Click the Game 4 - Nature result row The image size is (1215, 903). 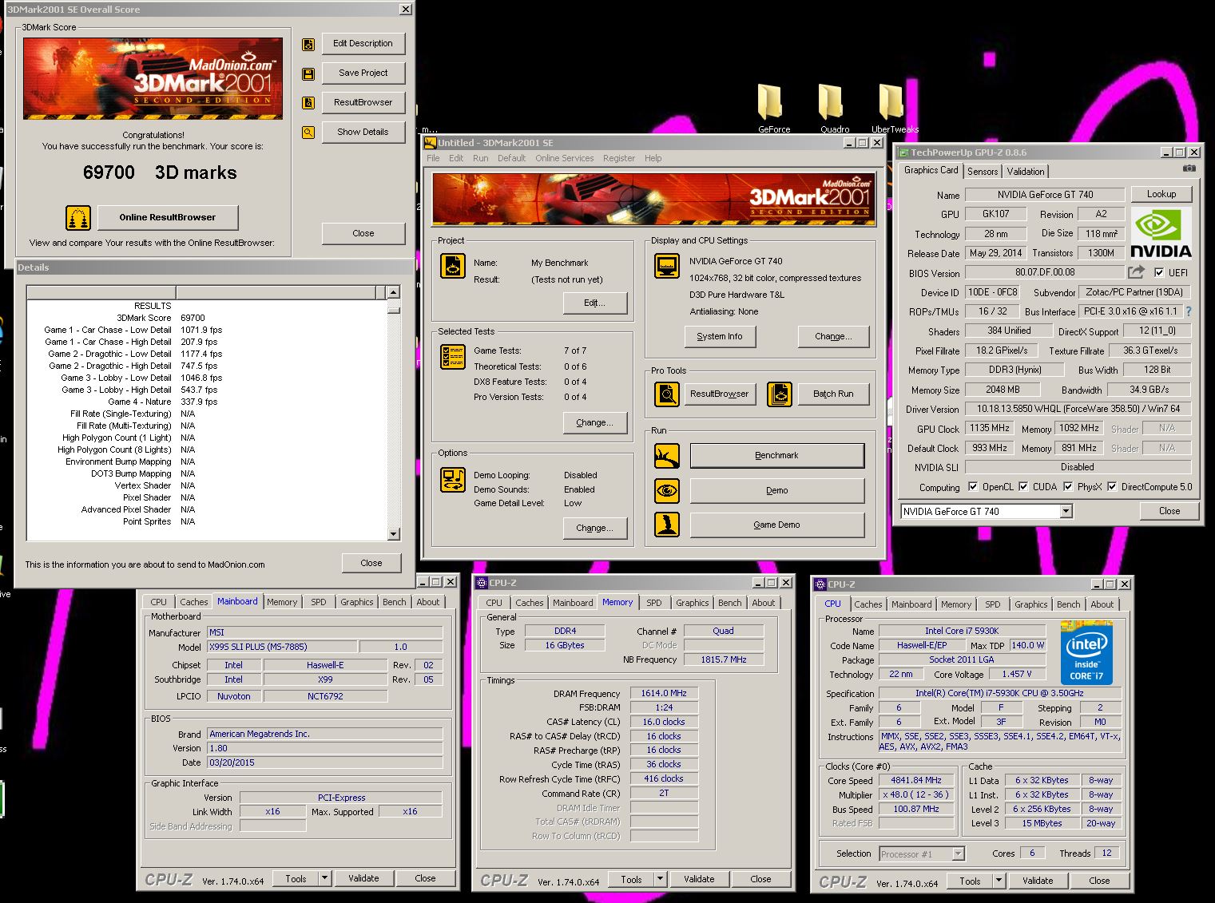point(207,402)
